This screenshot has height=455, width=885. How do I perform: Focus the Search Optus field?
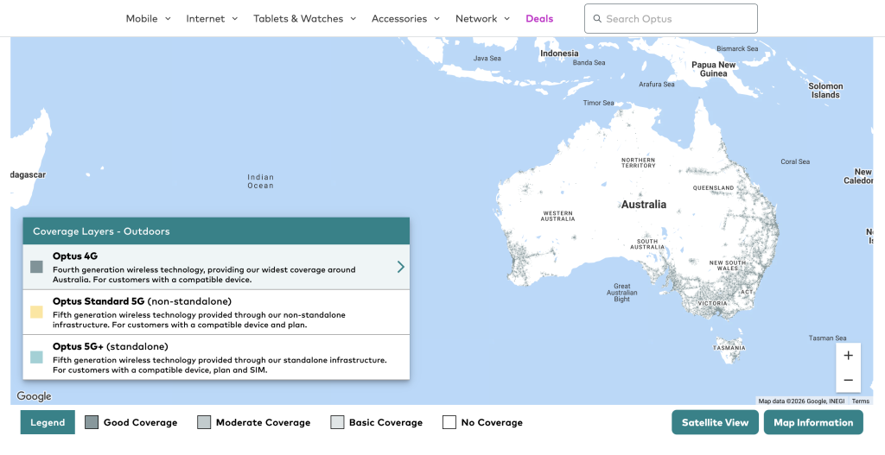point(671,19)
